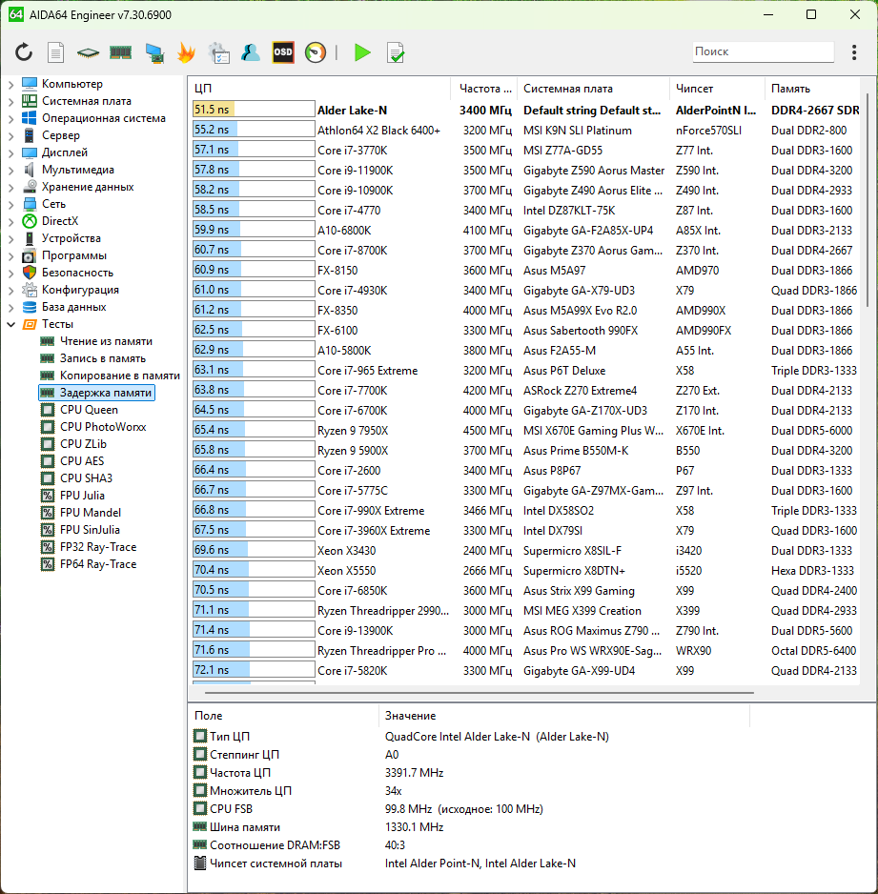Image resolution: width=878 pixels, height=894 pixels.
Task: Open the three-dot menu beside search
Action: click(x=851, y=52)
